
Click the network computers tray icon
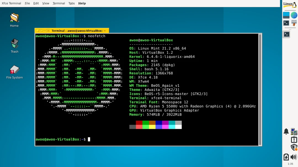click(294, 132)
